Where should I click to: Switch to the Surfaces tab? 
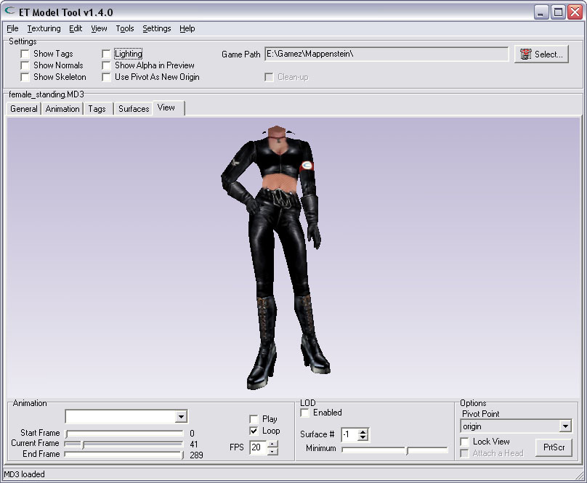click(134, 109)
